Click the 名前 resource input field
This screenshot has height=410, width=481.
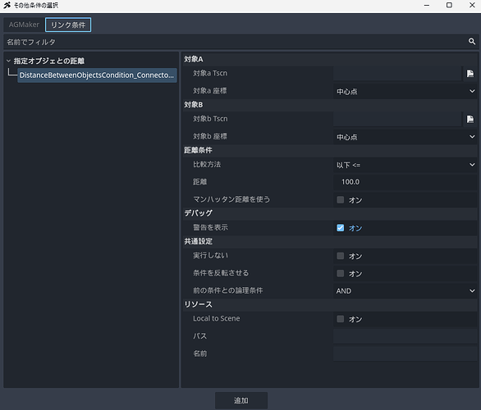405,354
